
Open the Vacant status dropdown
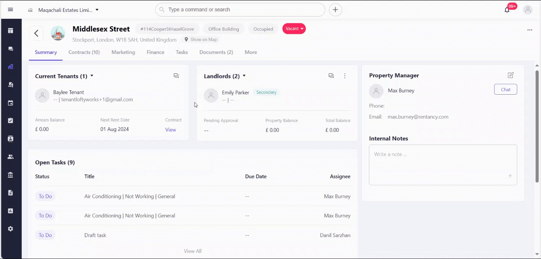(294, 29)
